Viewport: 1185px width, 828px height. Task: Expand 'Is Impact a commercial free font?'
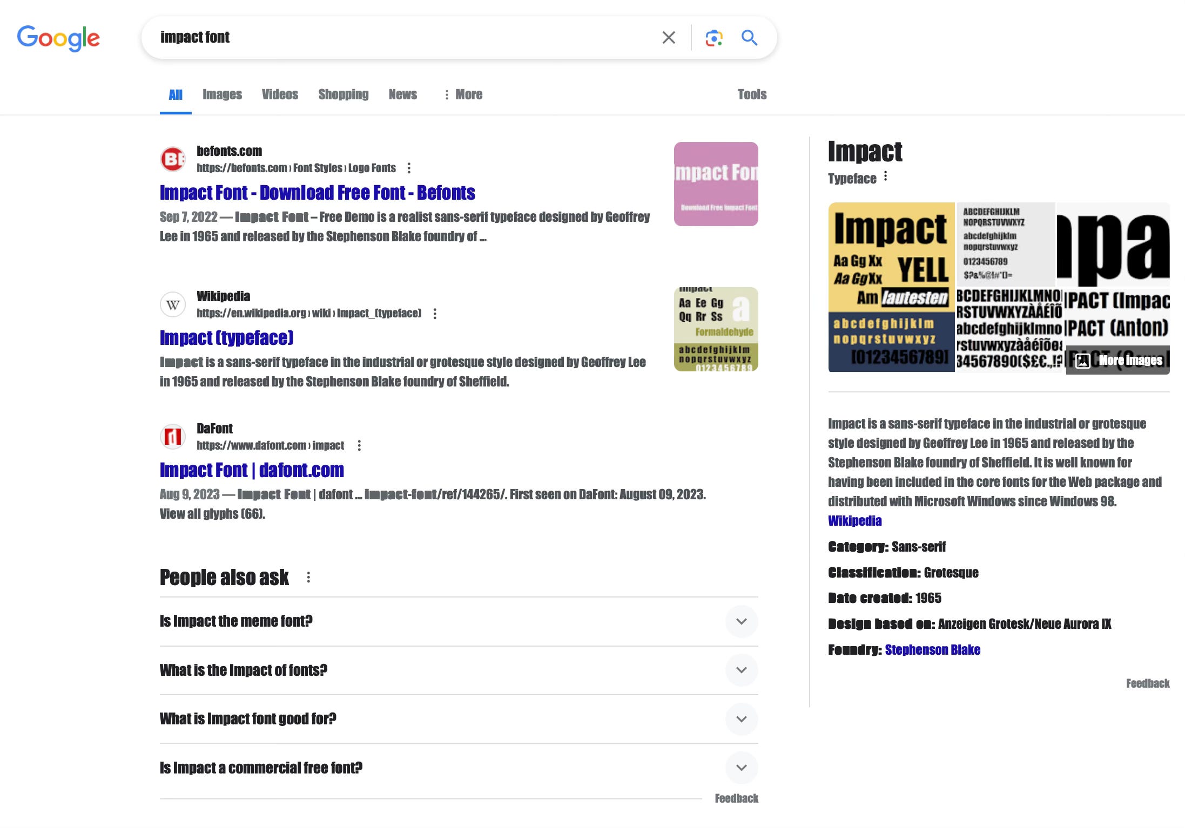pyautogui.click(x=459, y=768)
